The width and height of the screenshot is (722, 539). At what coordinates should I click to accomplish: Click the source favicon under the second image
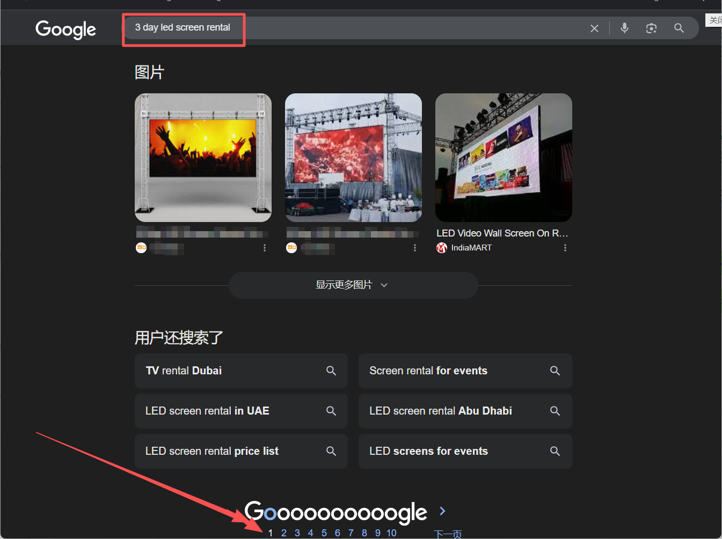click(x=291, y=248)
